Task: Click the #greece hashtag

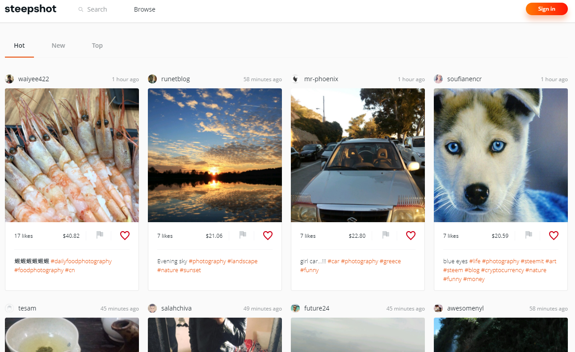Action: [390, 261]
